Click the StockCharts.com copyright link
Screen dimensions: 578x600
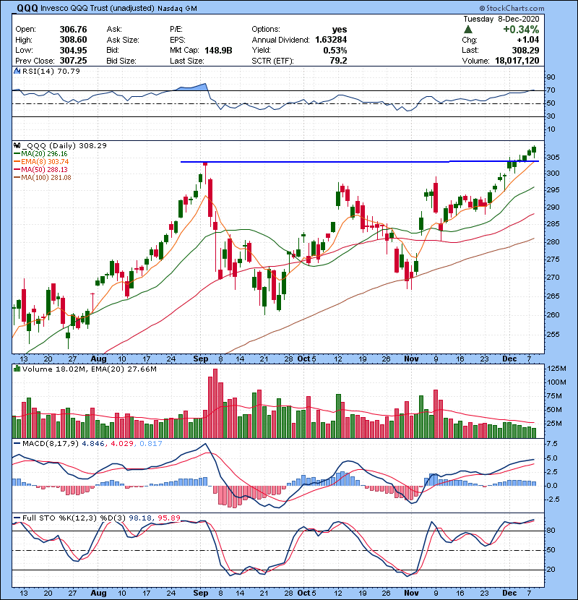[512, 8]
